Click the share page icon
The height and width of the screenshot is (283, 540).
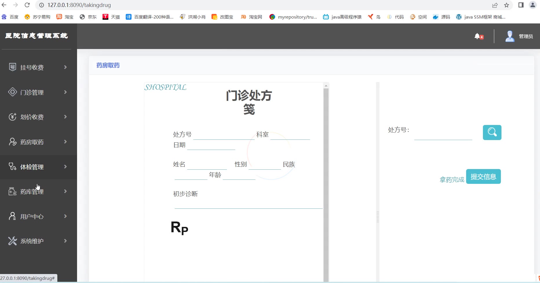pos(495,5)
